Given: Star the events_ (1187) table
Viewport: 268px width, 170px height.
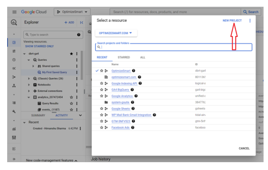Looking at the screenshot, I should pos(71,110).
